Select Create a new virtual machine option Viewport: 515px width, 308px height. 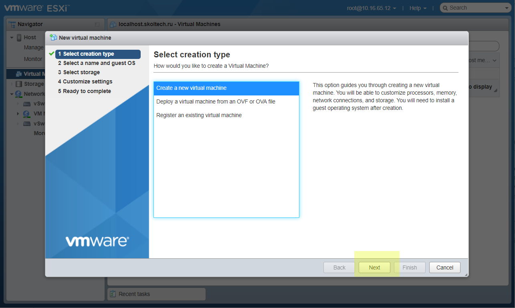point(226,88)
